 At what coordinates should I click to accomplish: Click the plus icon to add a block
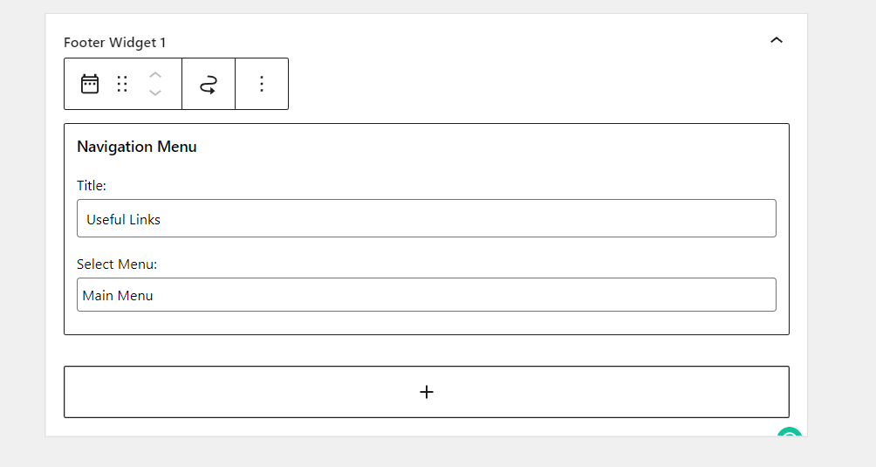point(427,392)
